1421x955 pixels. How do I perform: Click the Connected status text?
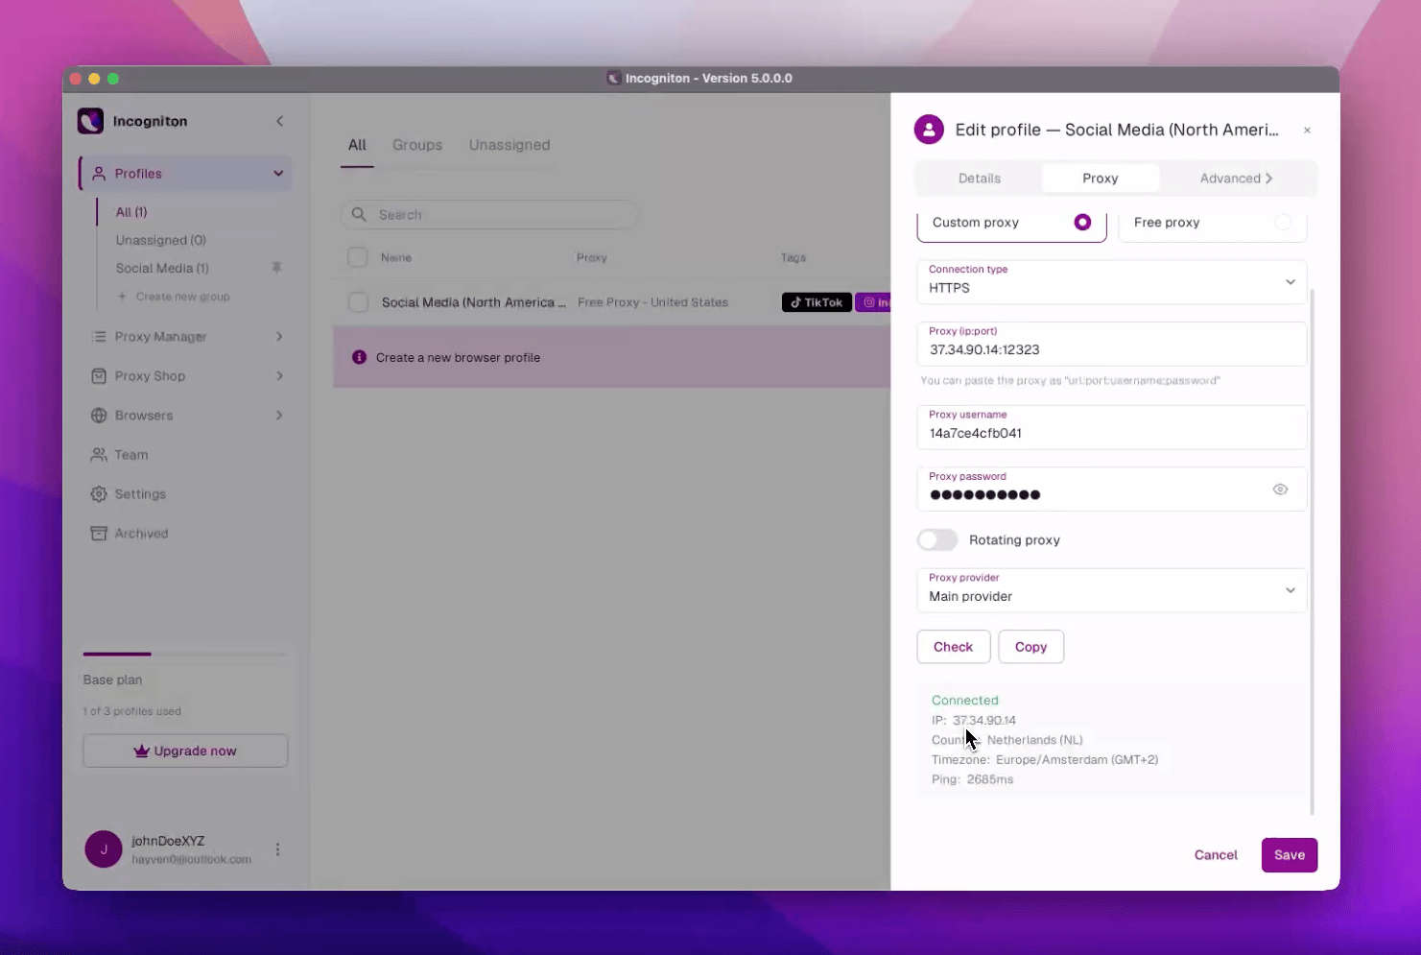965,701
